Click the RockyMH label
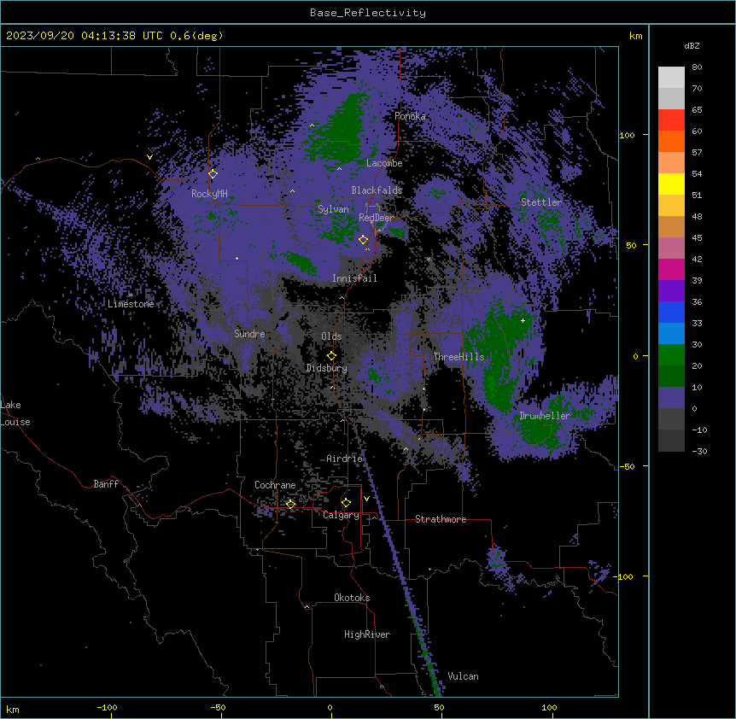This screenshot has width=736, height=719. pos(209,194)
